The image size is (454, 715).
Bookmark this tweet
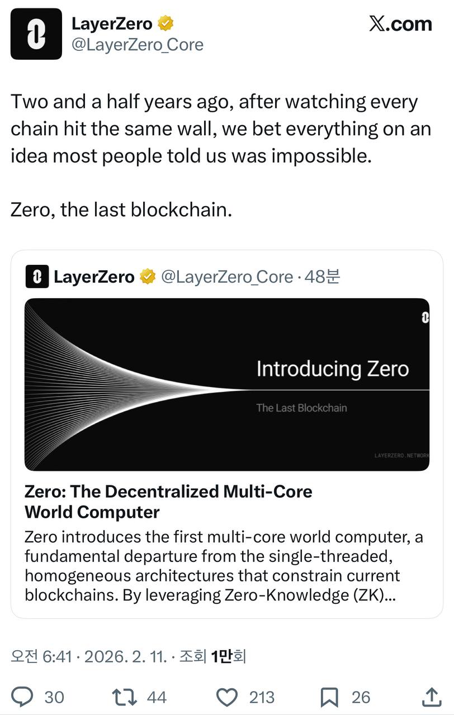(x=329, y=697)
